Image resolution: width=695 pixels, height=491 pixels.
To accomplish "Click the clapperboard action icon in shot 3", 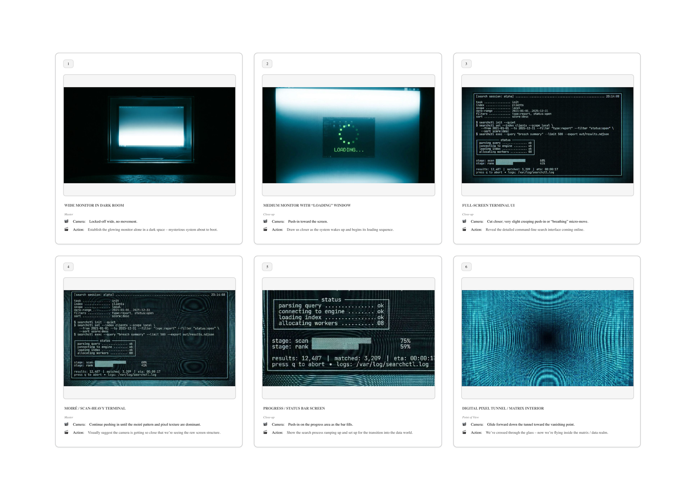I will (x=464, y=229).
